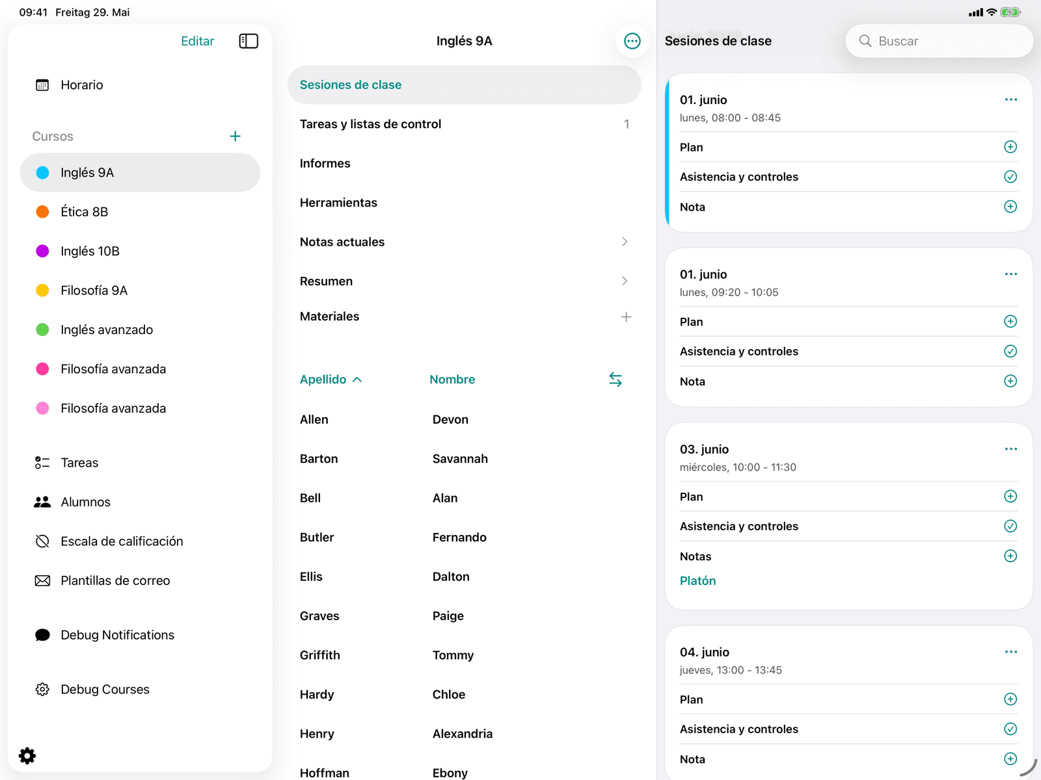Open Debug Courses
Screen dimensions: 1041x780
(140, 690)
